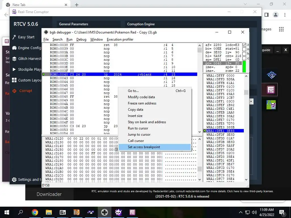Screen dimensions: 291x218
Task: Choose Stay on bank and address
Action: [x=155, y=122]
